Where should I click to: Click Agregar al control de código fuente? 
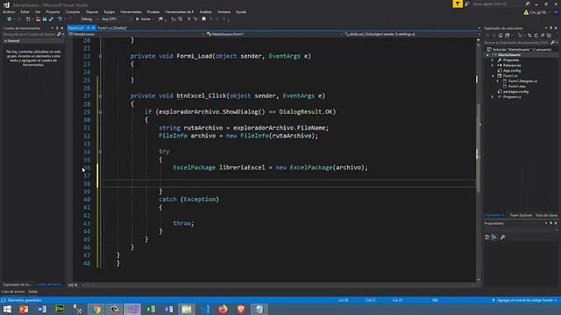(524, 300)
